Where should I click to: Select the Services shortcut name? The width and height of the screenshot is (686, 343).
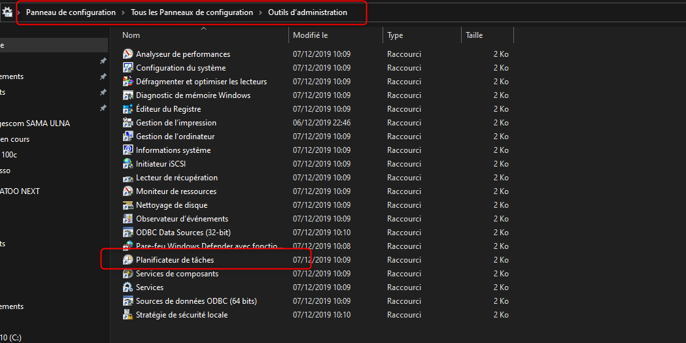150,287
